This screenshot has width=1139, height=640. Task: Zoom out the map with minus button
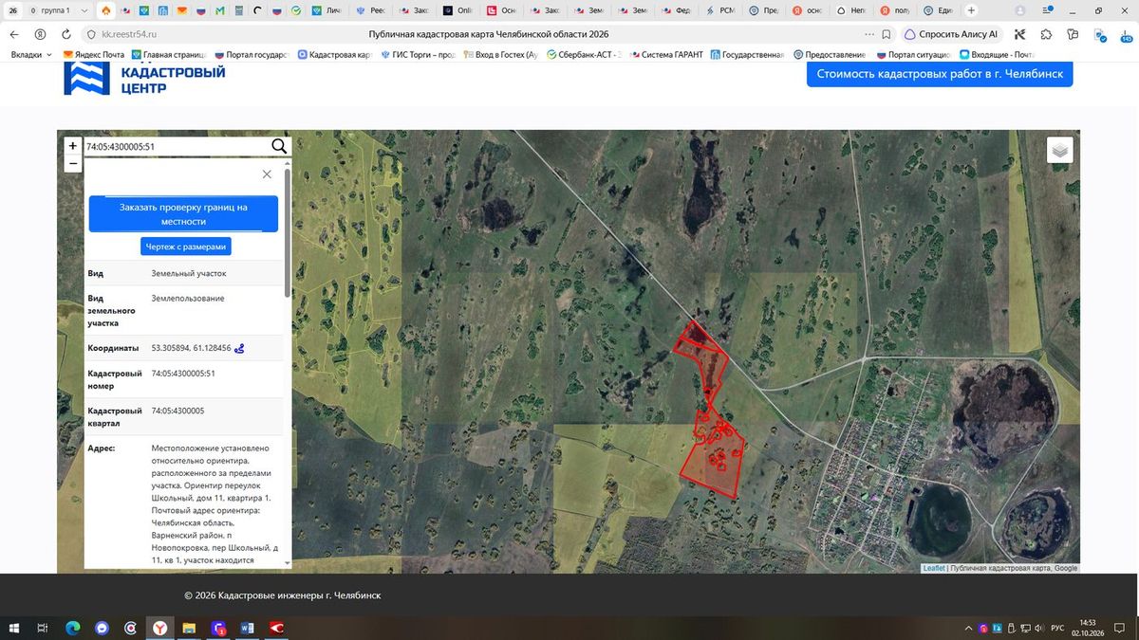pyautogui.click(x=73, y=163)
